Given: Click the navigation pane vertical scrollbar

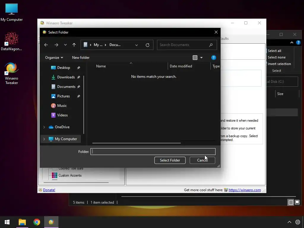Looking at the screenshot, I should point(84,105).
